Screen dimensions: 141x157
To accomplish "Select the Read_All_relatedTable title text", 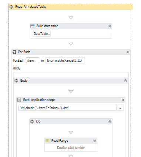I will click(x=30, y=7).
